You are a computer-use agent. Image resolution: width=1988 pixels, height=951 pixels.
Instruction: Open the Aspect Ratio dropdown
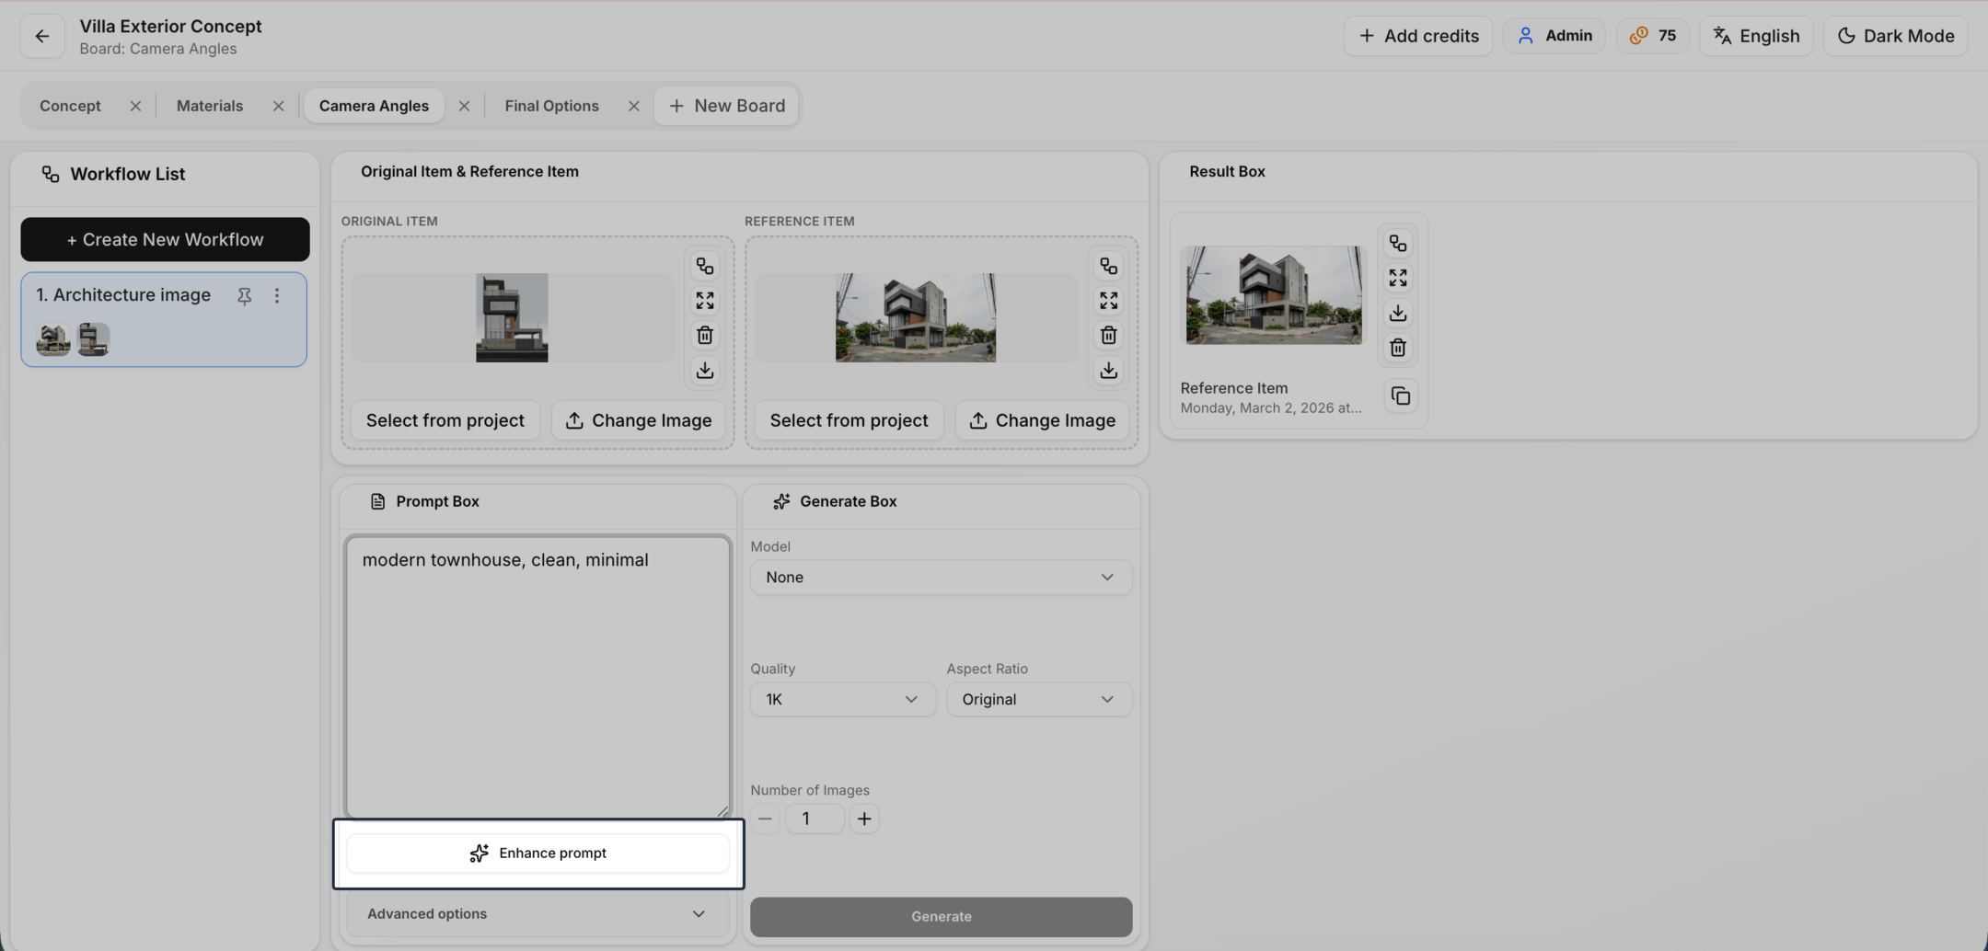point(1038,699)
